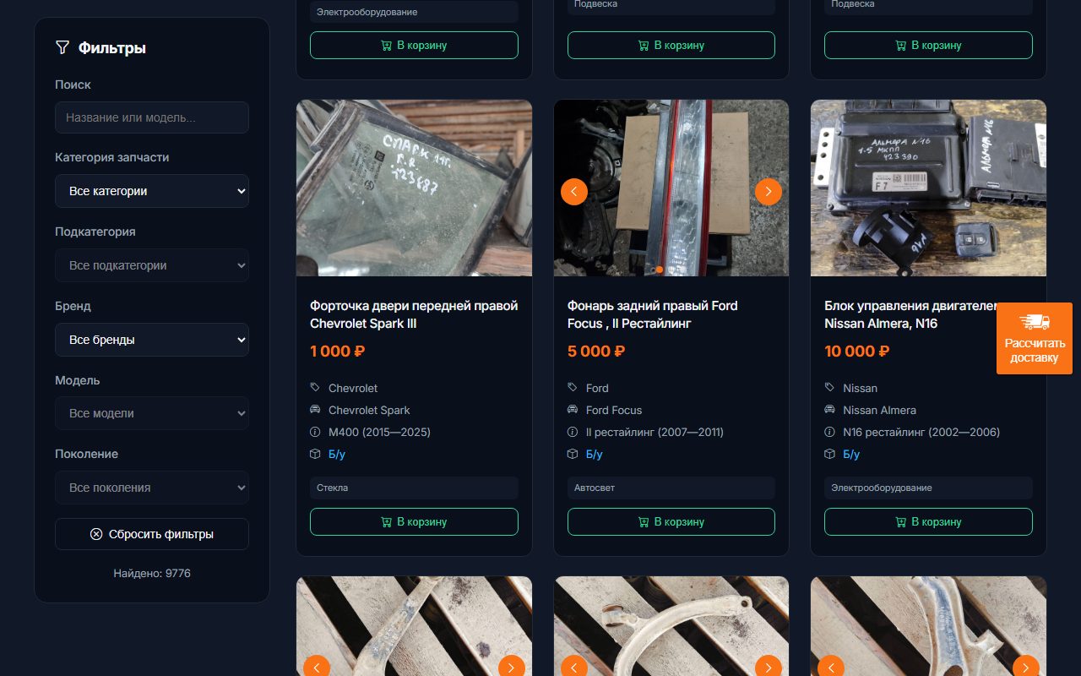The width and height of the screenshot is (1081, 676).
Task: Click the box icon in the Nissan Almera card
Action: (x=829, y=454)
